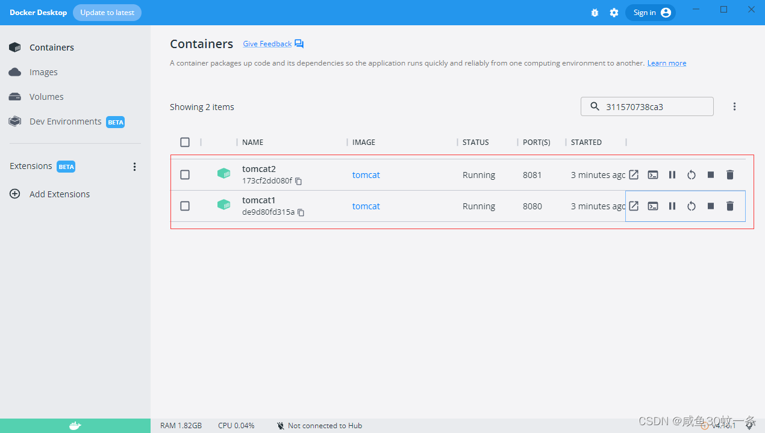765x433 pixels.
Task: Open tomcat2 in the browser
Action: (634, 174)
